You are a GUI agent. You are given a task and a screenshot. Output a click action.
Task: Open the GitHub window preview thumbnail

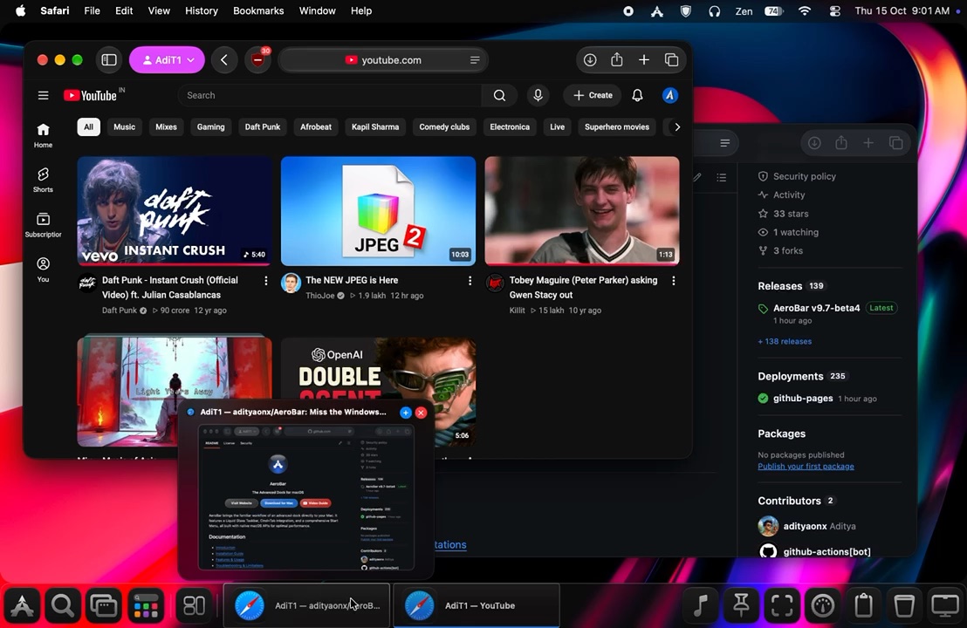(305, 496)
